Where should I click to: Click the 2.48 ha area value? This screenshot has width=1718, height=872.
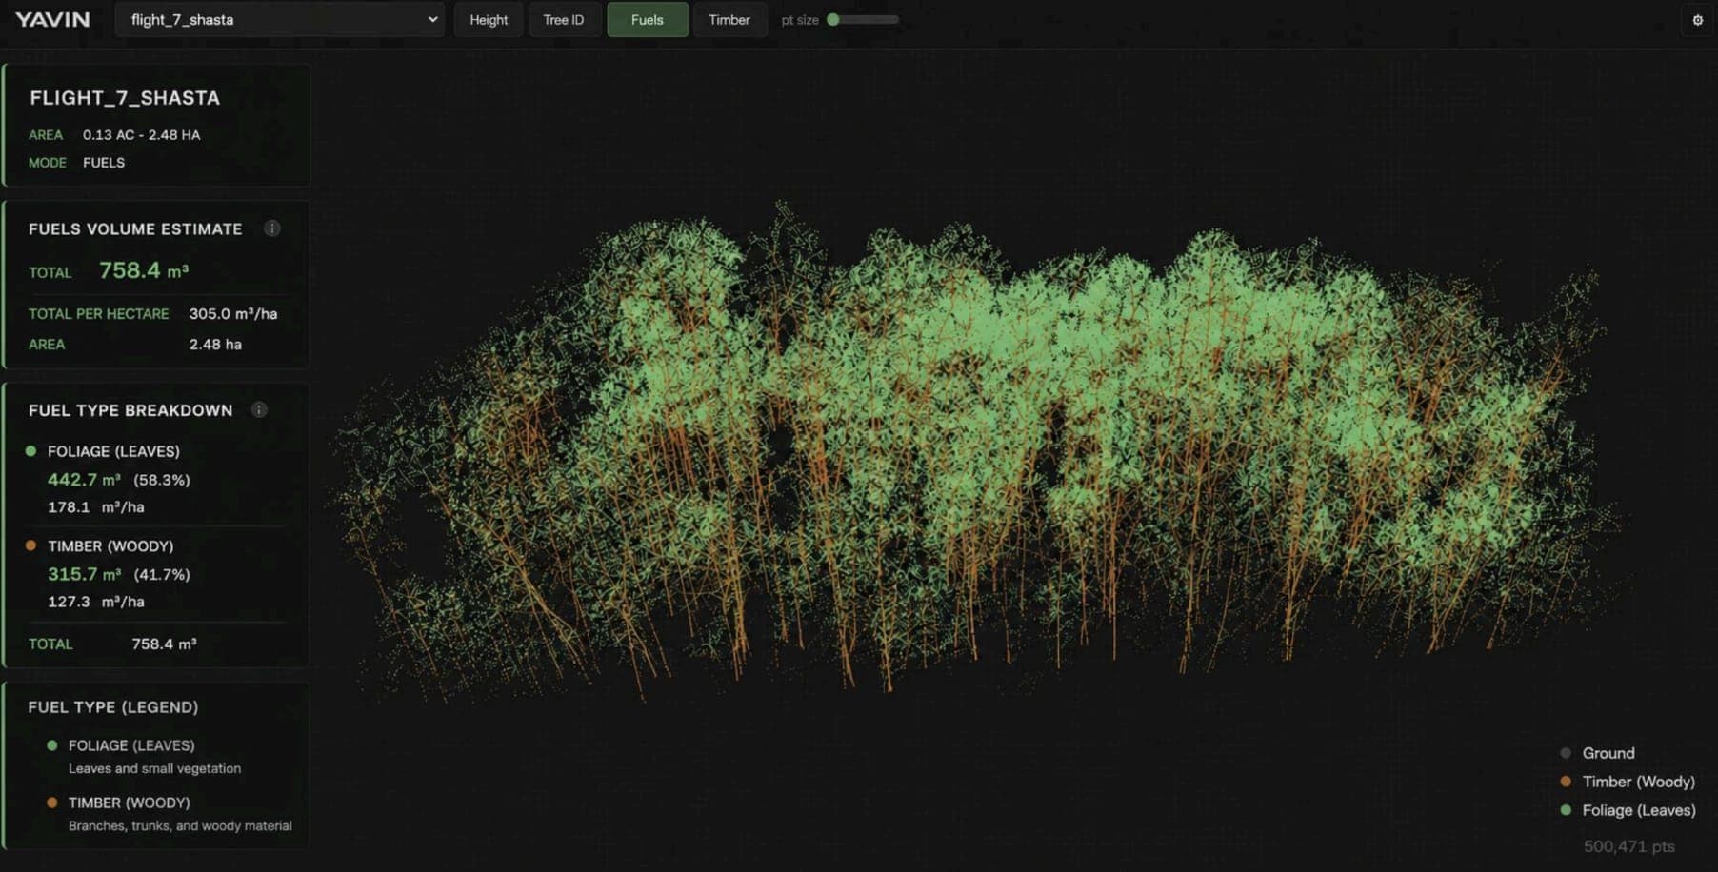215,344
